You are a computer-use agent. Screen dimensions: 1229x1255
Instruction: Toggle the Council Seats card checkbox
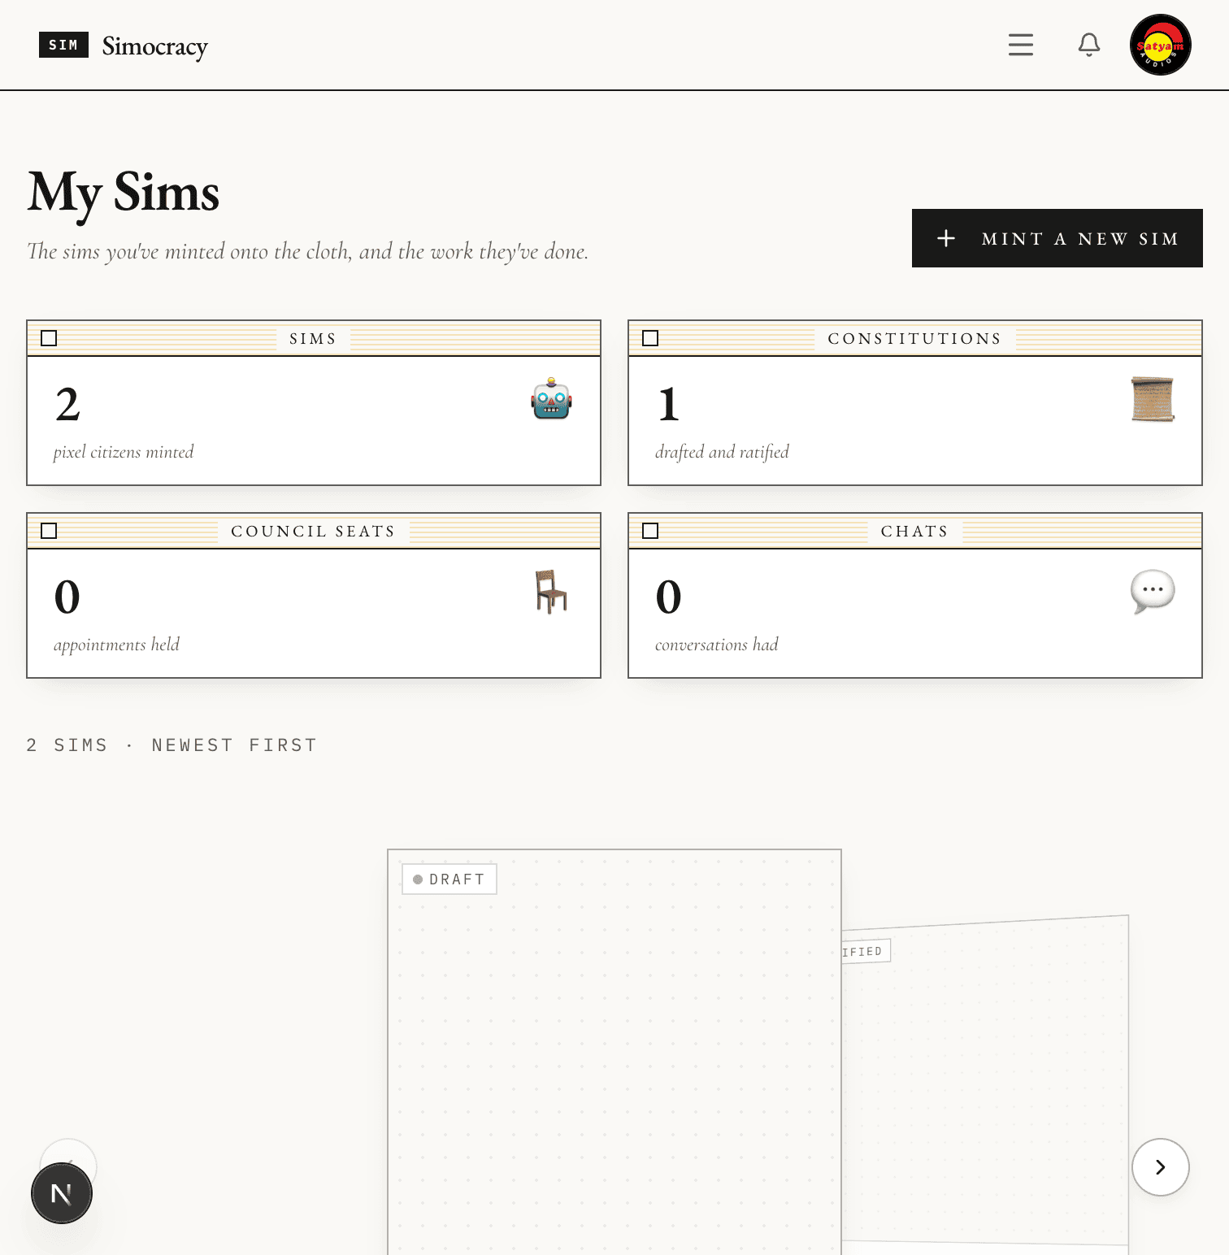(x=49, y=531)
